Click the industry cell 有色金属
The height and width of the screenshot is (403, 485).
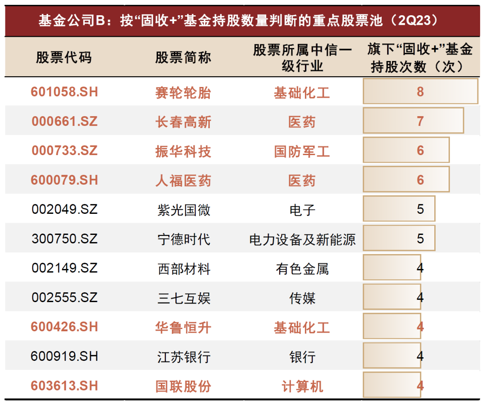tap(302, 269)
